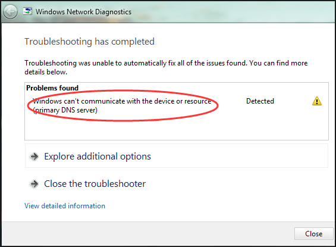336x247 pixels.
Task: Click the yellow warning triangle icon
Action: pos(317,101)
